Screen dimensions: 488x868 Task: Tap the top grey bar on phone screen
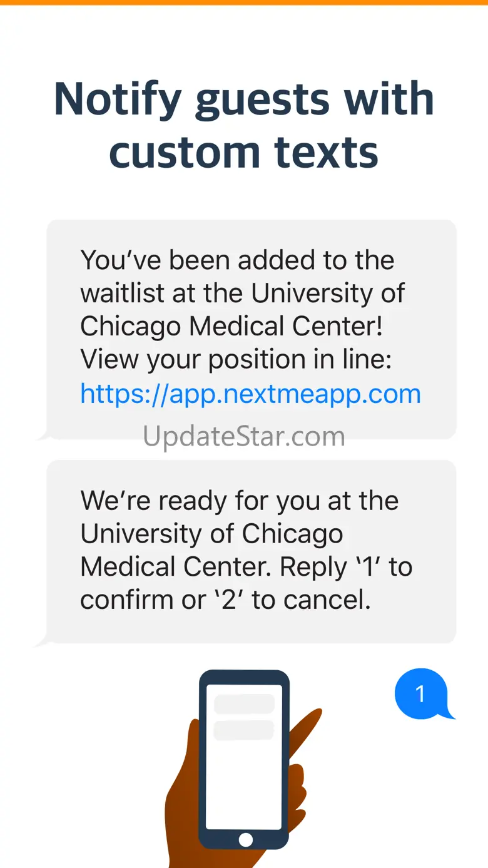244,703
